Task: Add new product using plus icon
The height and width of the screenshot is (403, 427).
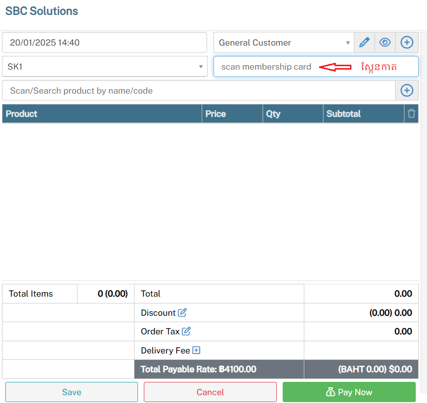Action: [407, 91]
